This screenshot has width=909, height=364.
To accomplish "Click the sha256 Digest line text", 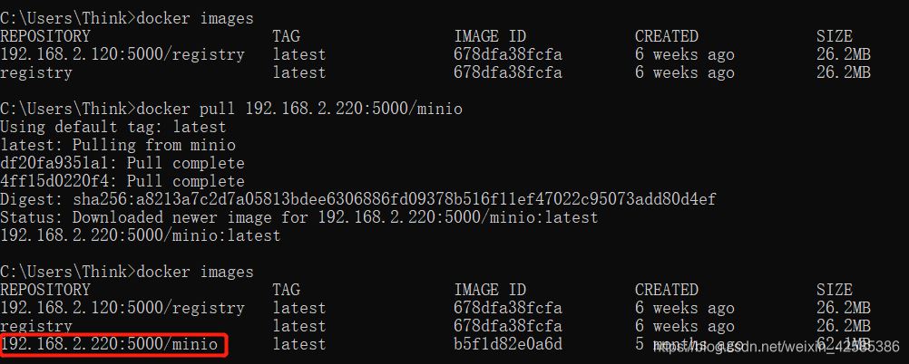I will tap(357, 199).
